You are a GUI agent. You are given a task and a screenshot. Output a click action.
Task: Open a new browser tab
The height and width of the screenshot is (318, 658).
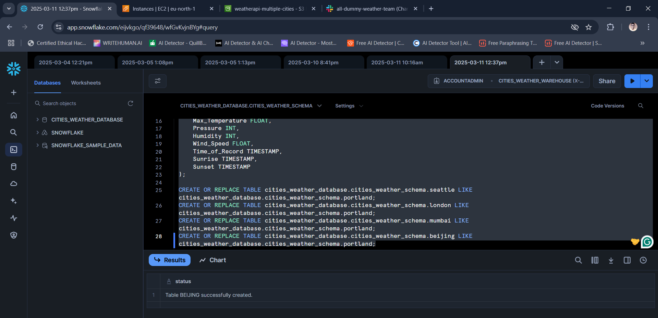click(x=431, y=9)
